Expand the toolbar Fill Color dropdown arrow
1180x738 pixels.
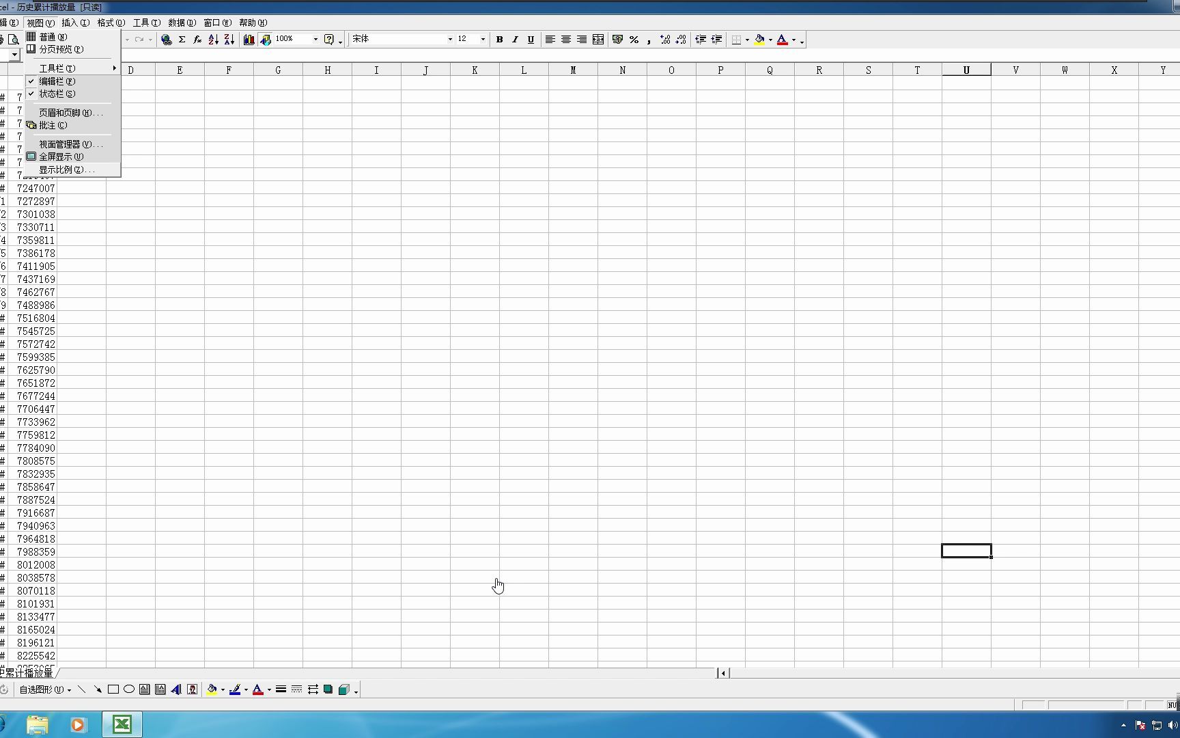(770, 40)
